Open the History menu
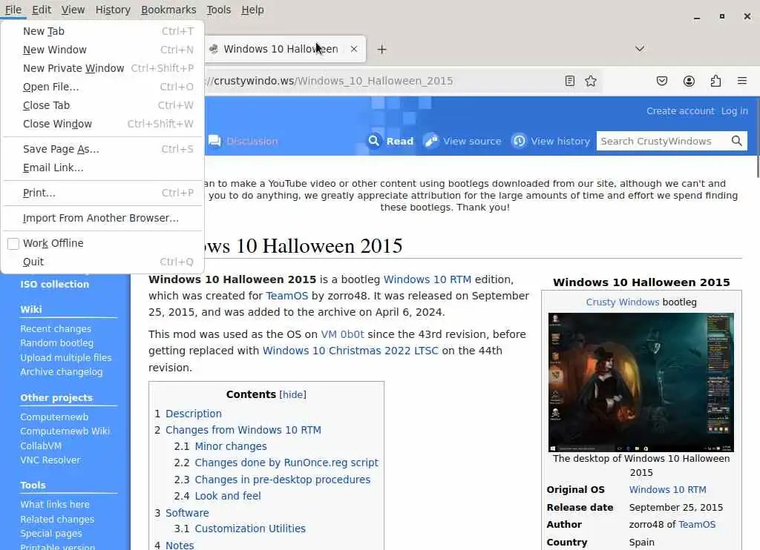The image size is (760, 550). point(113,10)
